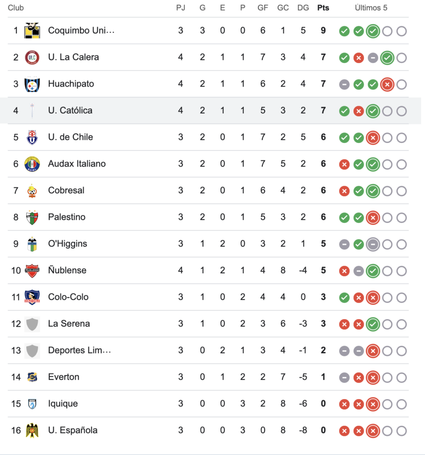Image resolution: width=425 pixels, height=455 pixels.
Task: Click the Ñublense club crest
Action: click(32, 271)
